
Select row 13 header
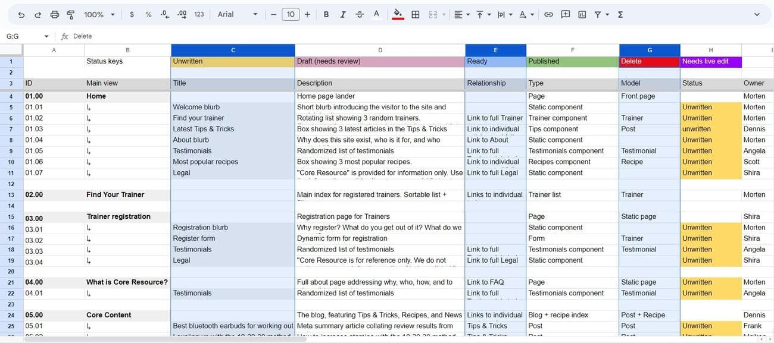[x=11, y=194]
